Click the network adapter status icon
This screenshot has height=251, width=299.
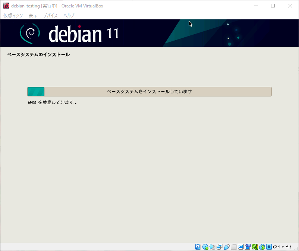pyautogui.click(x=219, y=247)
